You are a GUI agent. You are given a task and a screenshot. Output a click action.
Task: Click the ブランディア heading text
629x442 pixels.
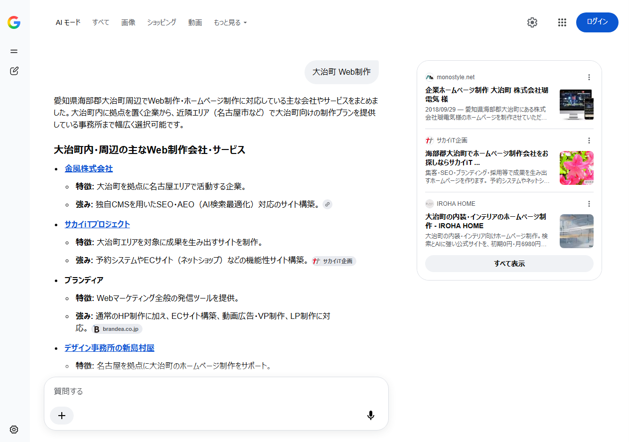[84, 280]
